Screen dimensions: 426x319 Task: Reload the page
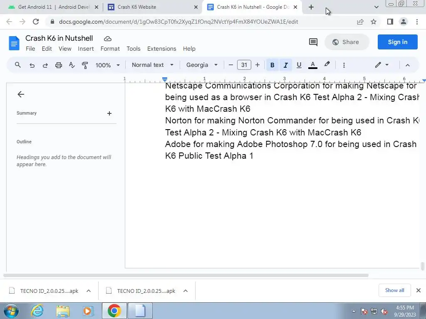36,22
